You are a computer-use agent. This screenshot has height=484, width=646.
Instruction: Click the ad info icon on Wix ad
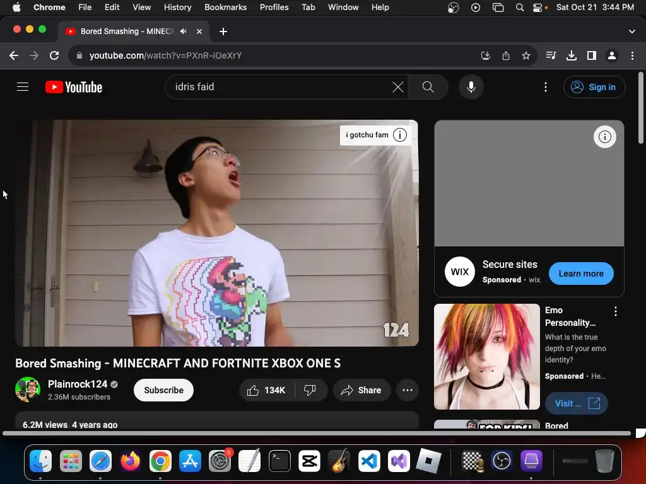pos(604,136)
